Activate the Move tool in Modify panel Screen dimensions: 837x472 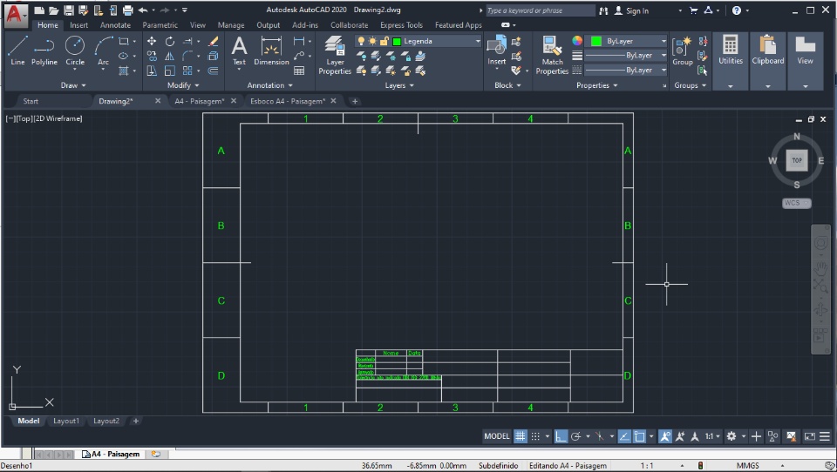pos(152,41)
